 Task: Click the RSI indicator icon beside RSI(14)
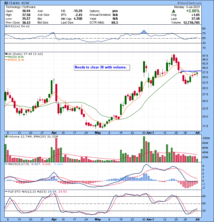click(6, 26)
